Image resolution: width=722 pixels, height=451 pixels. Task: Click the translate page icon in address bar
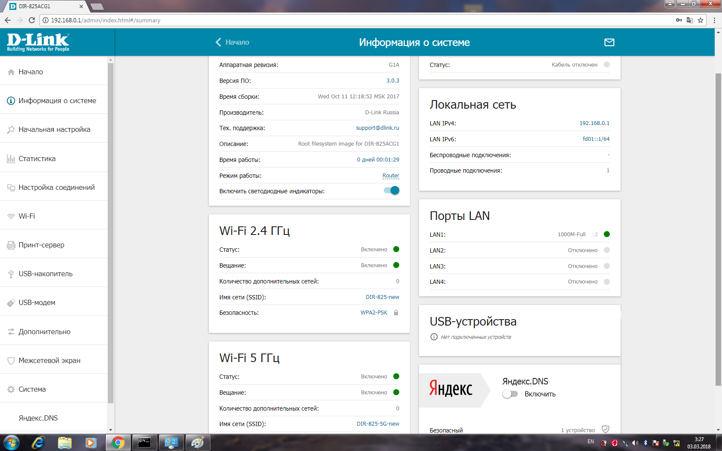(x=690, y=20)
